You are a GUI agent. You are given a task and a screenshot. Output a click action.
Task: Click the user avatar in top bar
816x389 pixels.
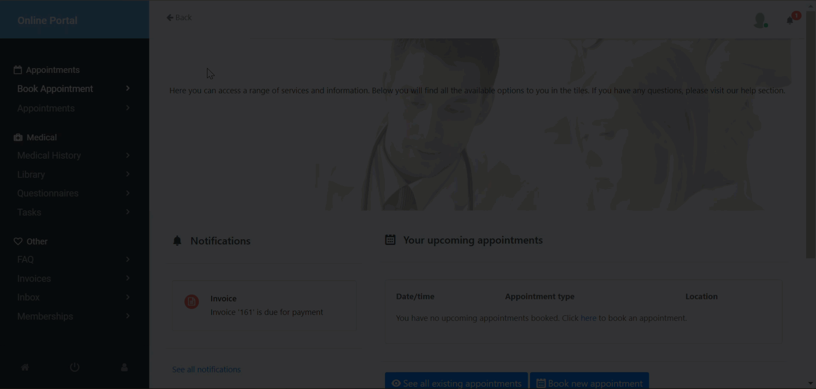pos(760,20)
